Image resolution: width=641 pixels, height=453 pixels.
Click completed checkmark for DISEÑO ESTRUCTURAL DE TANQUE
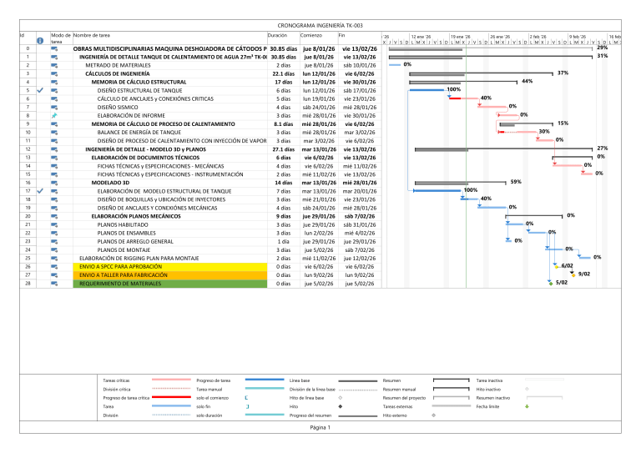click(39, 90)
